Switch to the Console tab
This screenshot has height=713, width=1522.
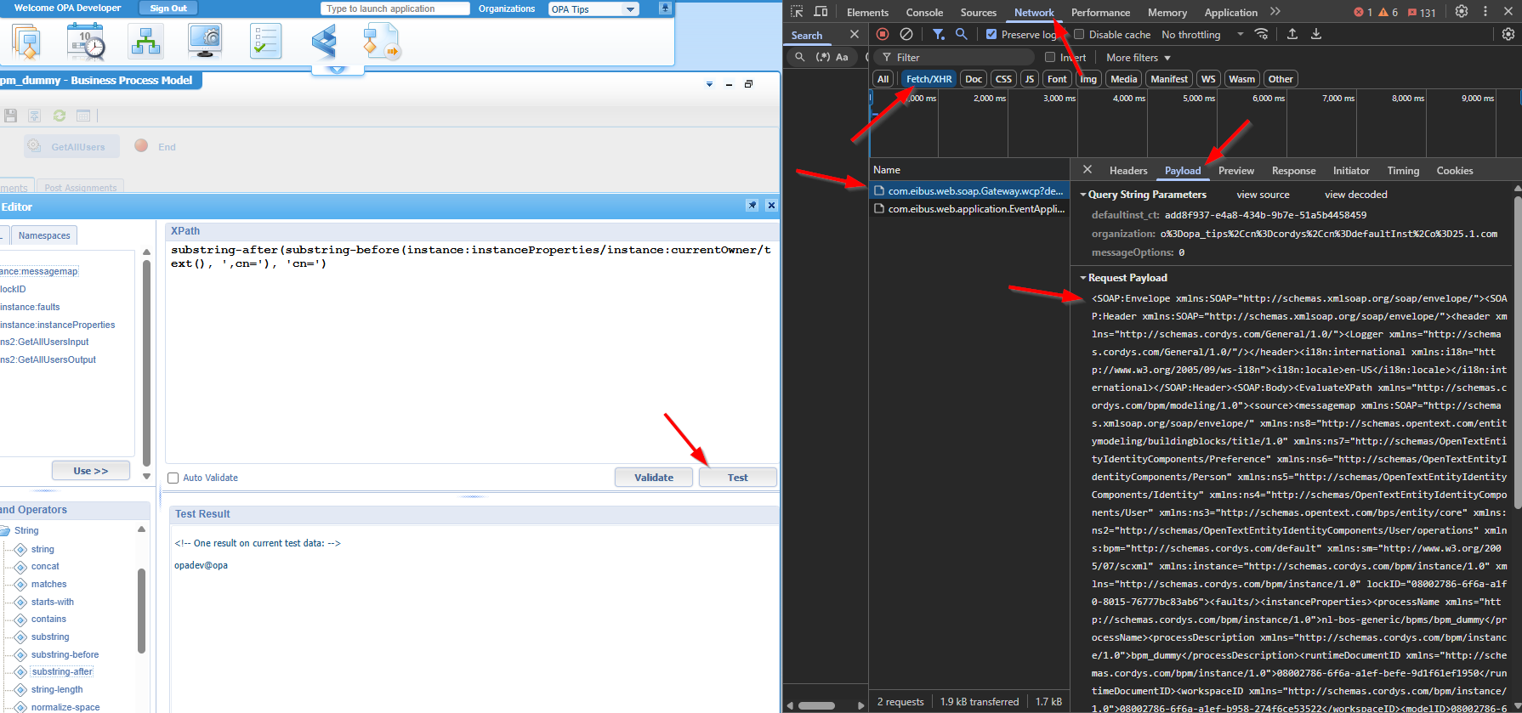tap(924, 13)
